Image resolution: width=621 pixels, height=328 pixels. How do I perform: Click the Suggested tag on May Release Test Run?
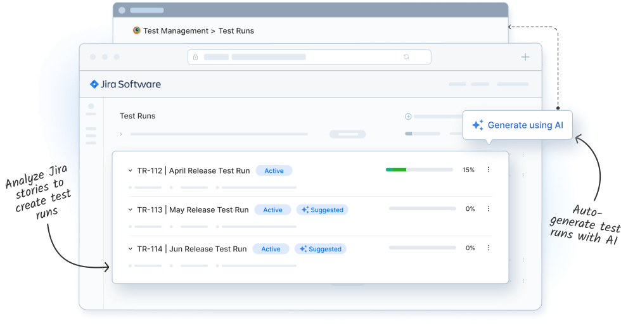323,210
